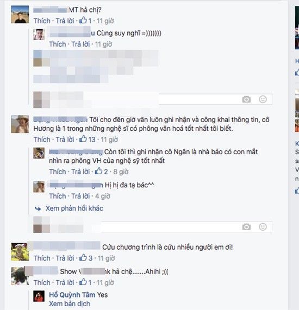This screenshot has width=299, height=310.
Task: Open emoji picker in second reply box
Action: [263, 227]
